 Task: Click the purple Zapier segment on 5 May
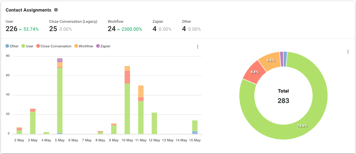[x=60, y=60]
